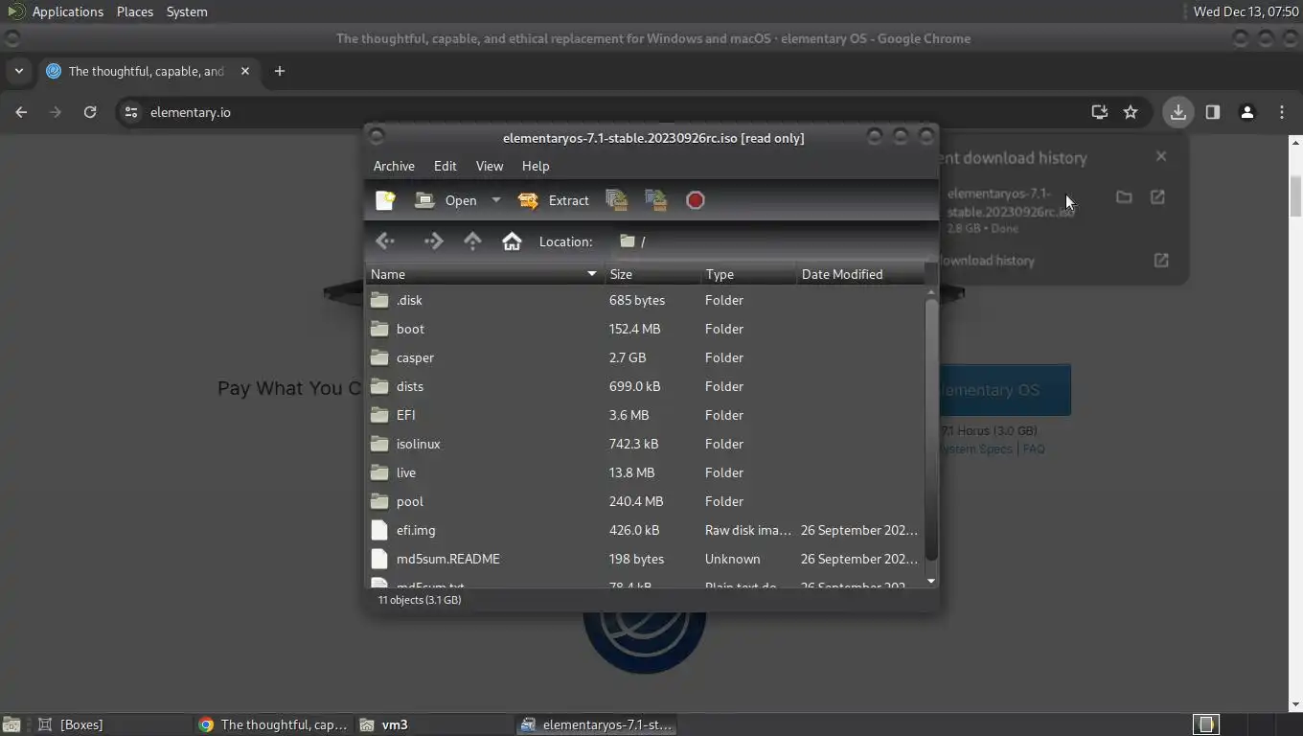1303x736 pixels.
Task: Click the red Stop toolbar icon
Action: (x=696, y=200)
